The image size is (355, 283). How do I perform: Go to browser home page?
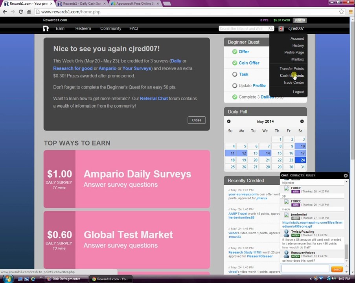(x=29, y=12)
